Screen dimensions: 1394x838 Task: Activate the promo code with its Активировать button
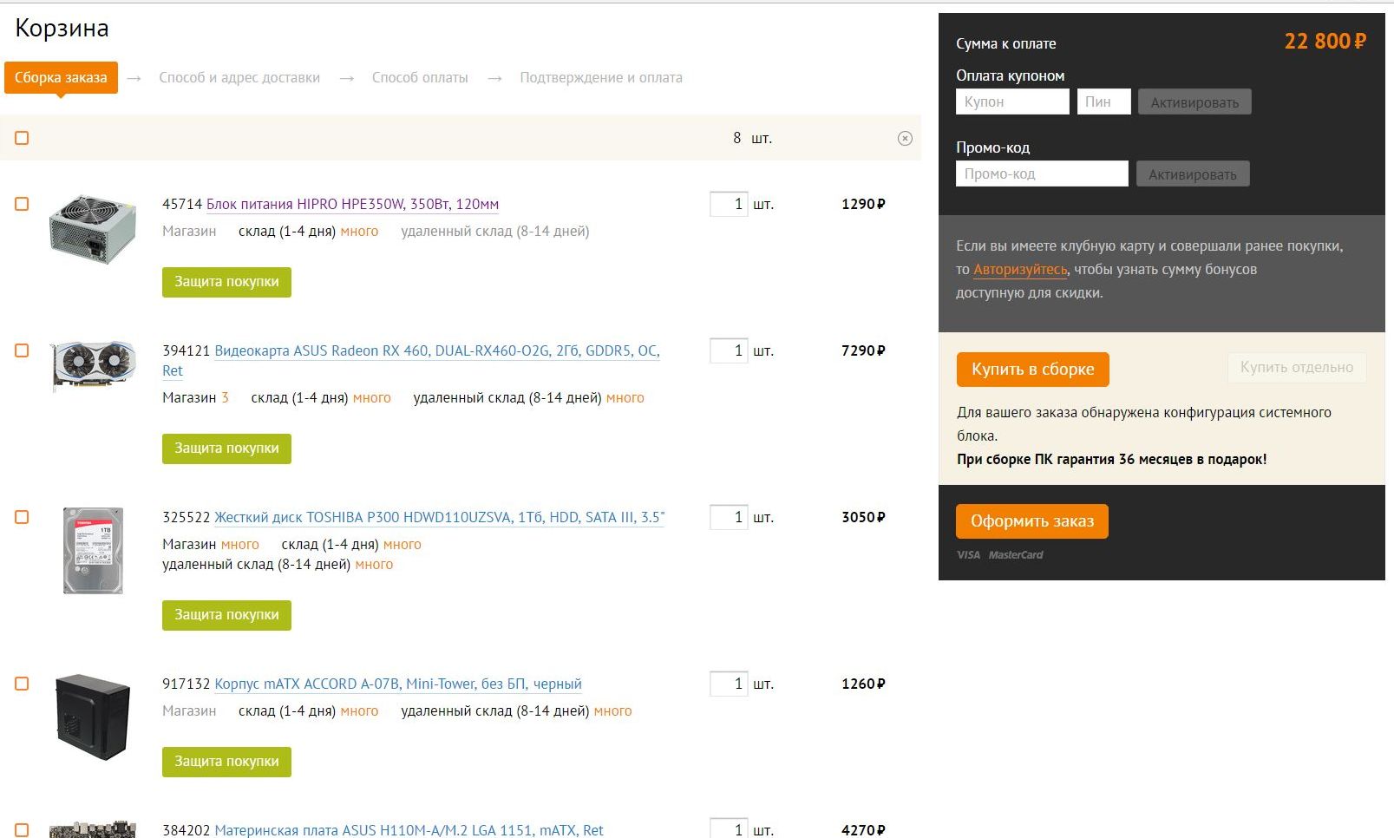pos(1193,174)
